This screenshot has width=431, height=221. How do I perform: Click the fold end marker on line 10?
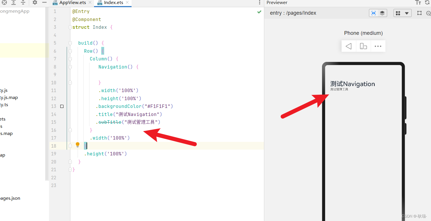(70, 83)
